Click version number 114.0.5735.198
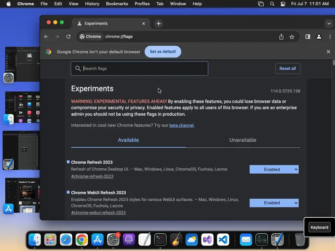 285,91
